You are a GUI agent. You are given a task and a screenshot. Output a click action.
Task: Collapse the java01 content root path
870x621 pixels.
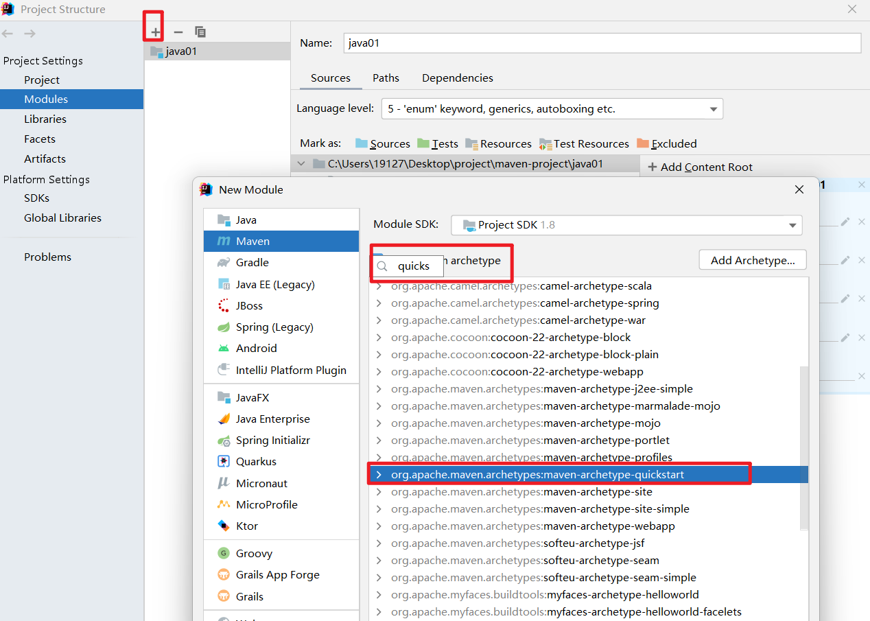point(301,164)
